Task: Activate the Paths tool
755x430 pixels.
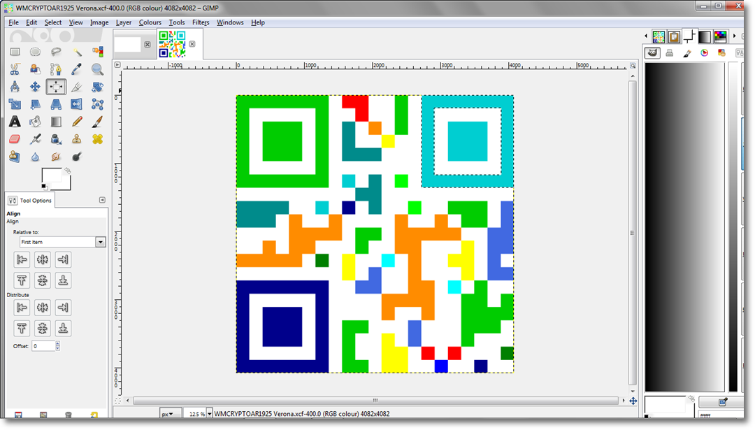Action: 56,69
